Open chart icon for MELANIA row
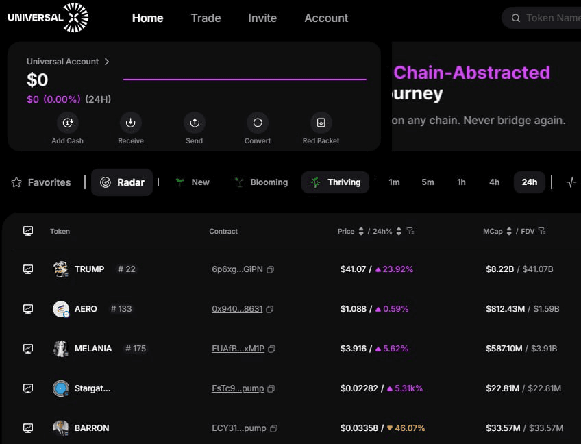This screenshot has height=444, width=581. [28, 348]
